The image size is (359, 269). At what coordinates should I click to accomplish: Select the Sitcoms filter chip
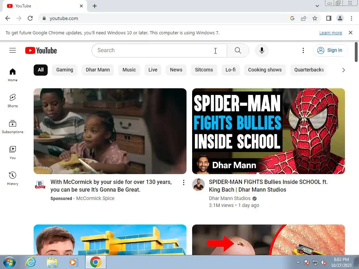204,70
